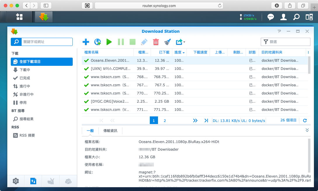Image resolution: width=318 pixels, height=191 pixels.
Task: Open Safari downloads icon
Action: point(277,6)
